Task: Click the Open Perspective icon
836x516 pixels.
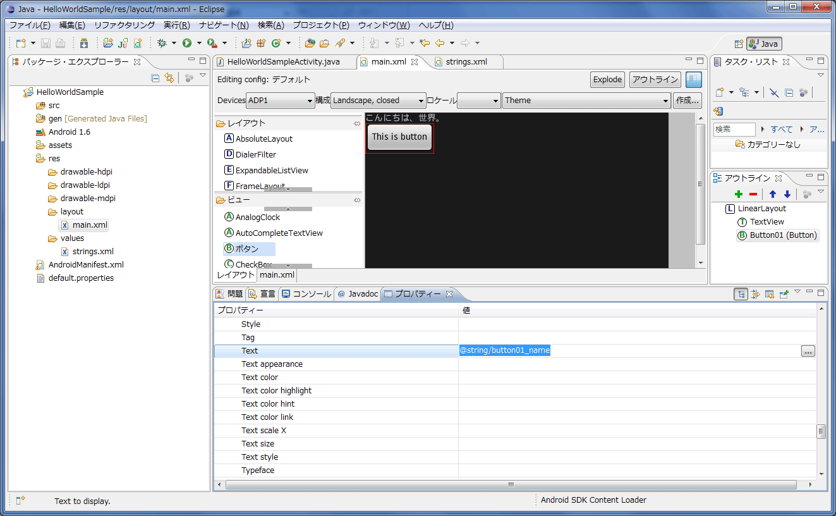Action: point(738,44)
